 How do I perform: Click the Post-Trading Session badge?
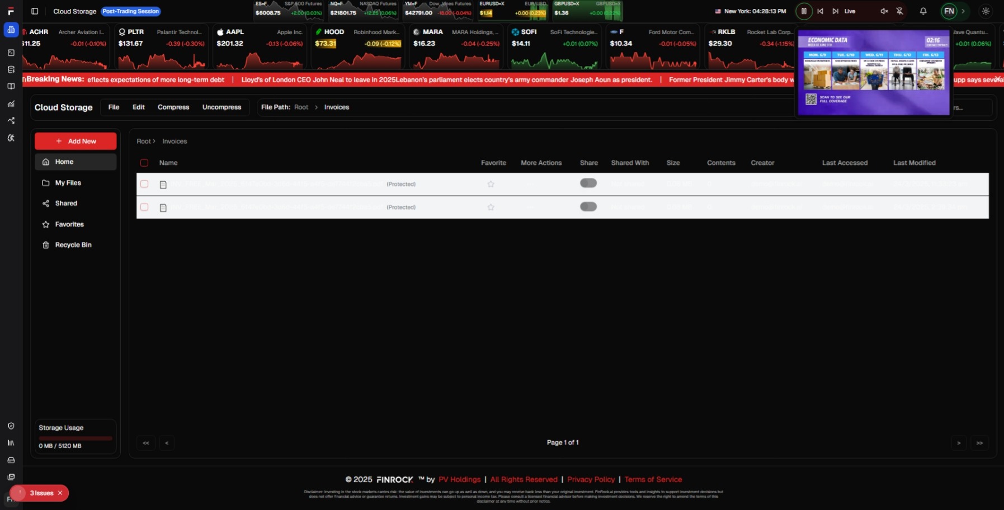[131, 11]
